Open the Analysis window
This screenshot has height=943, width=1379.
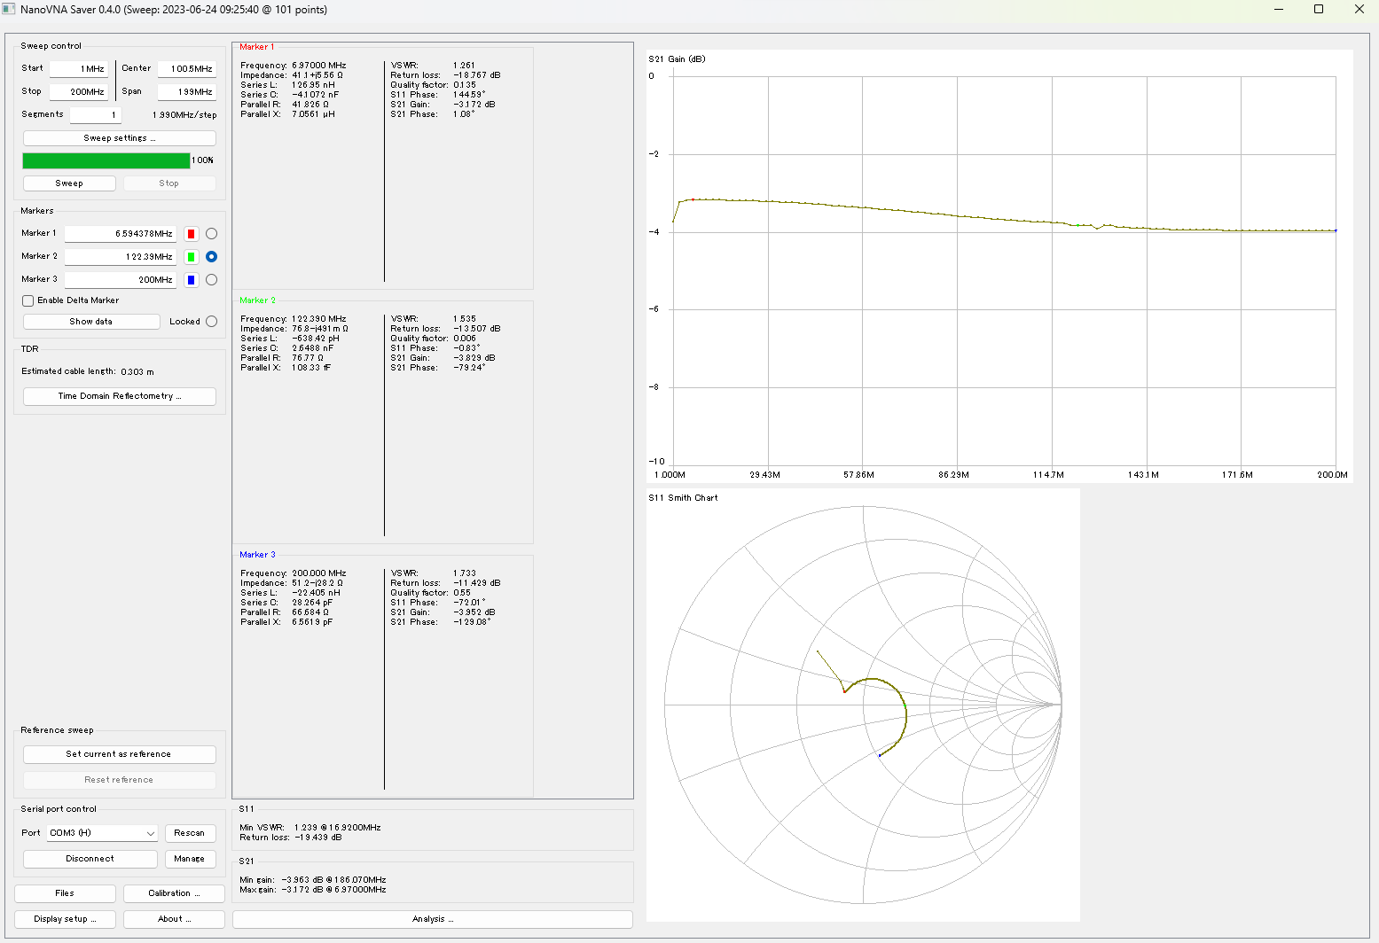433,919
